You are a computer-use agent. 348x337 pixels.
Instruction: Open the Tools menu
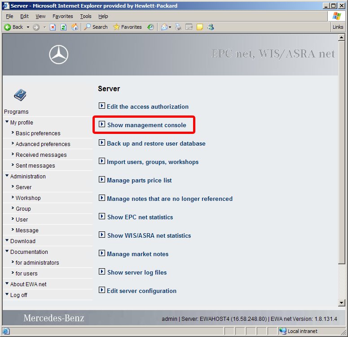[x=85, y=16]
